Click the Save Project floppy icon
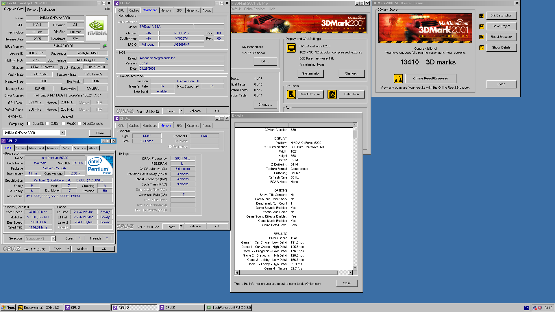The width and height of the screenshot is (555, 312). coord(482,26)
